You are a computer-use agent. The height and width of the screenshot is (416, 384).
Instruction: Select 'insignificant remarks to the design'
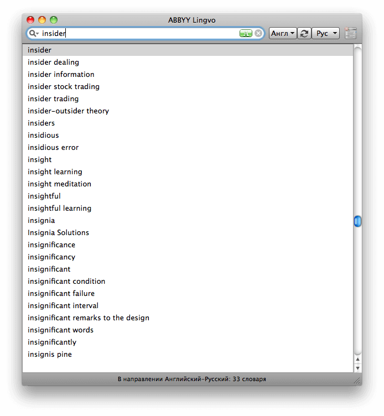(x=89, y=318)
